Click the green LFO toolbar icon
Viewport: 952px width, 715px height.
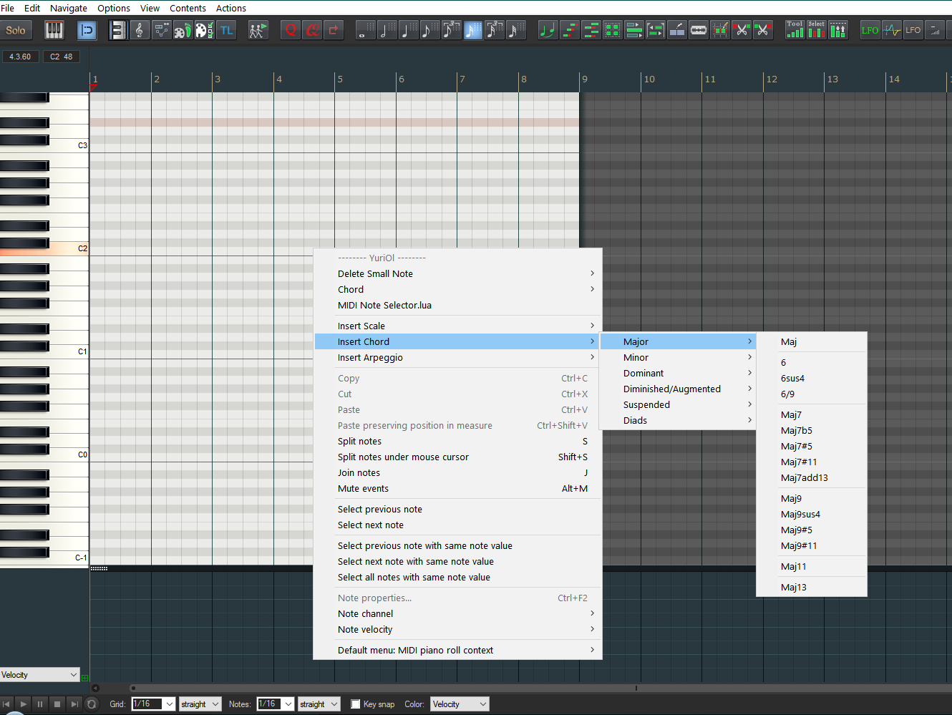pyautogui.click(x=870, y=30)
